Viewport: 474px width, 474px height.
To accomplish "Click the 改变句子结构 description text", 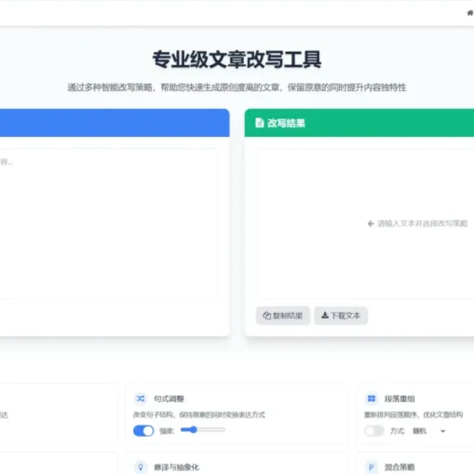I will [x=199, y=414].
